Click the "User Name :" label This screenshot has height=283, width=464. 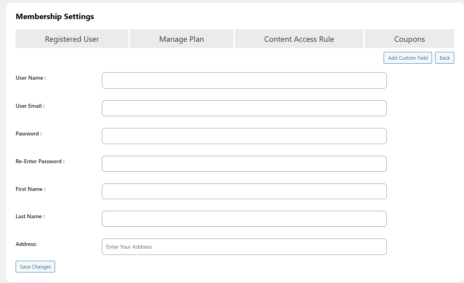[x=31, y=78]
